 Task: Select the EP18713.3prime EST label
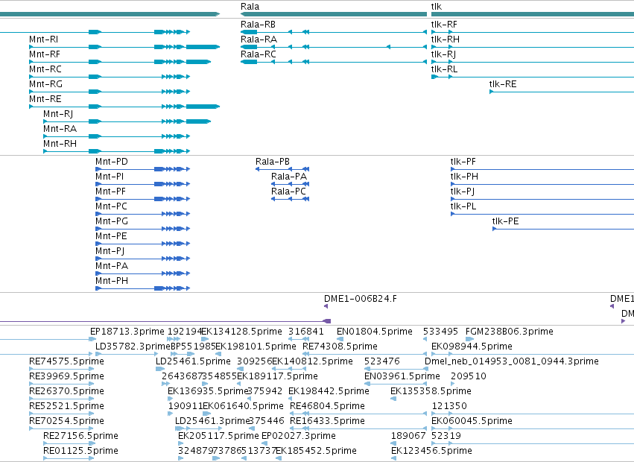[x=127, y=332]
